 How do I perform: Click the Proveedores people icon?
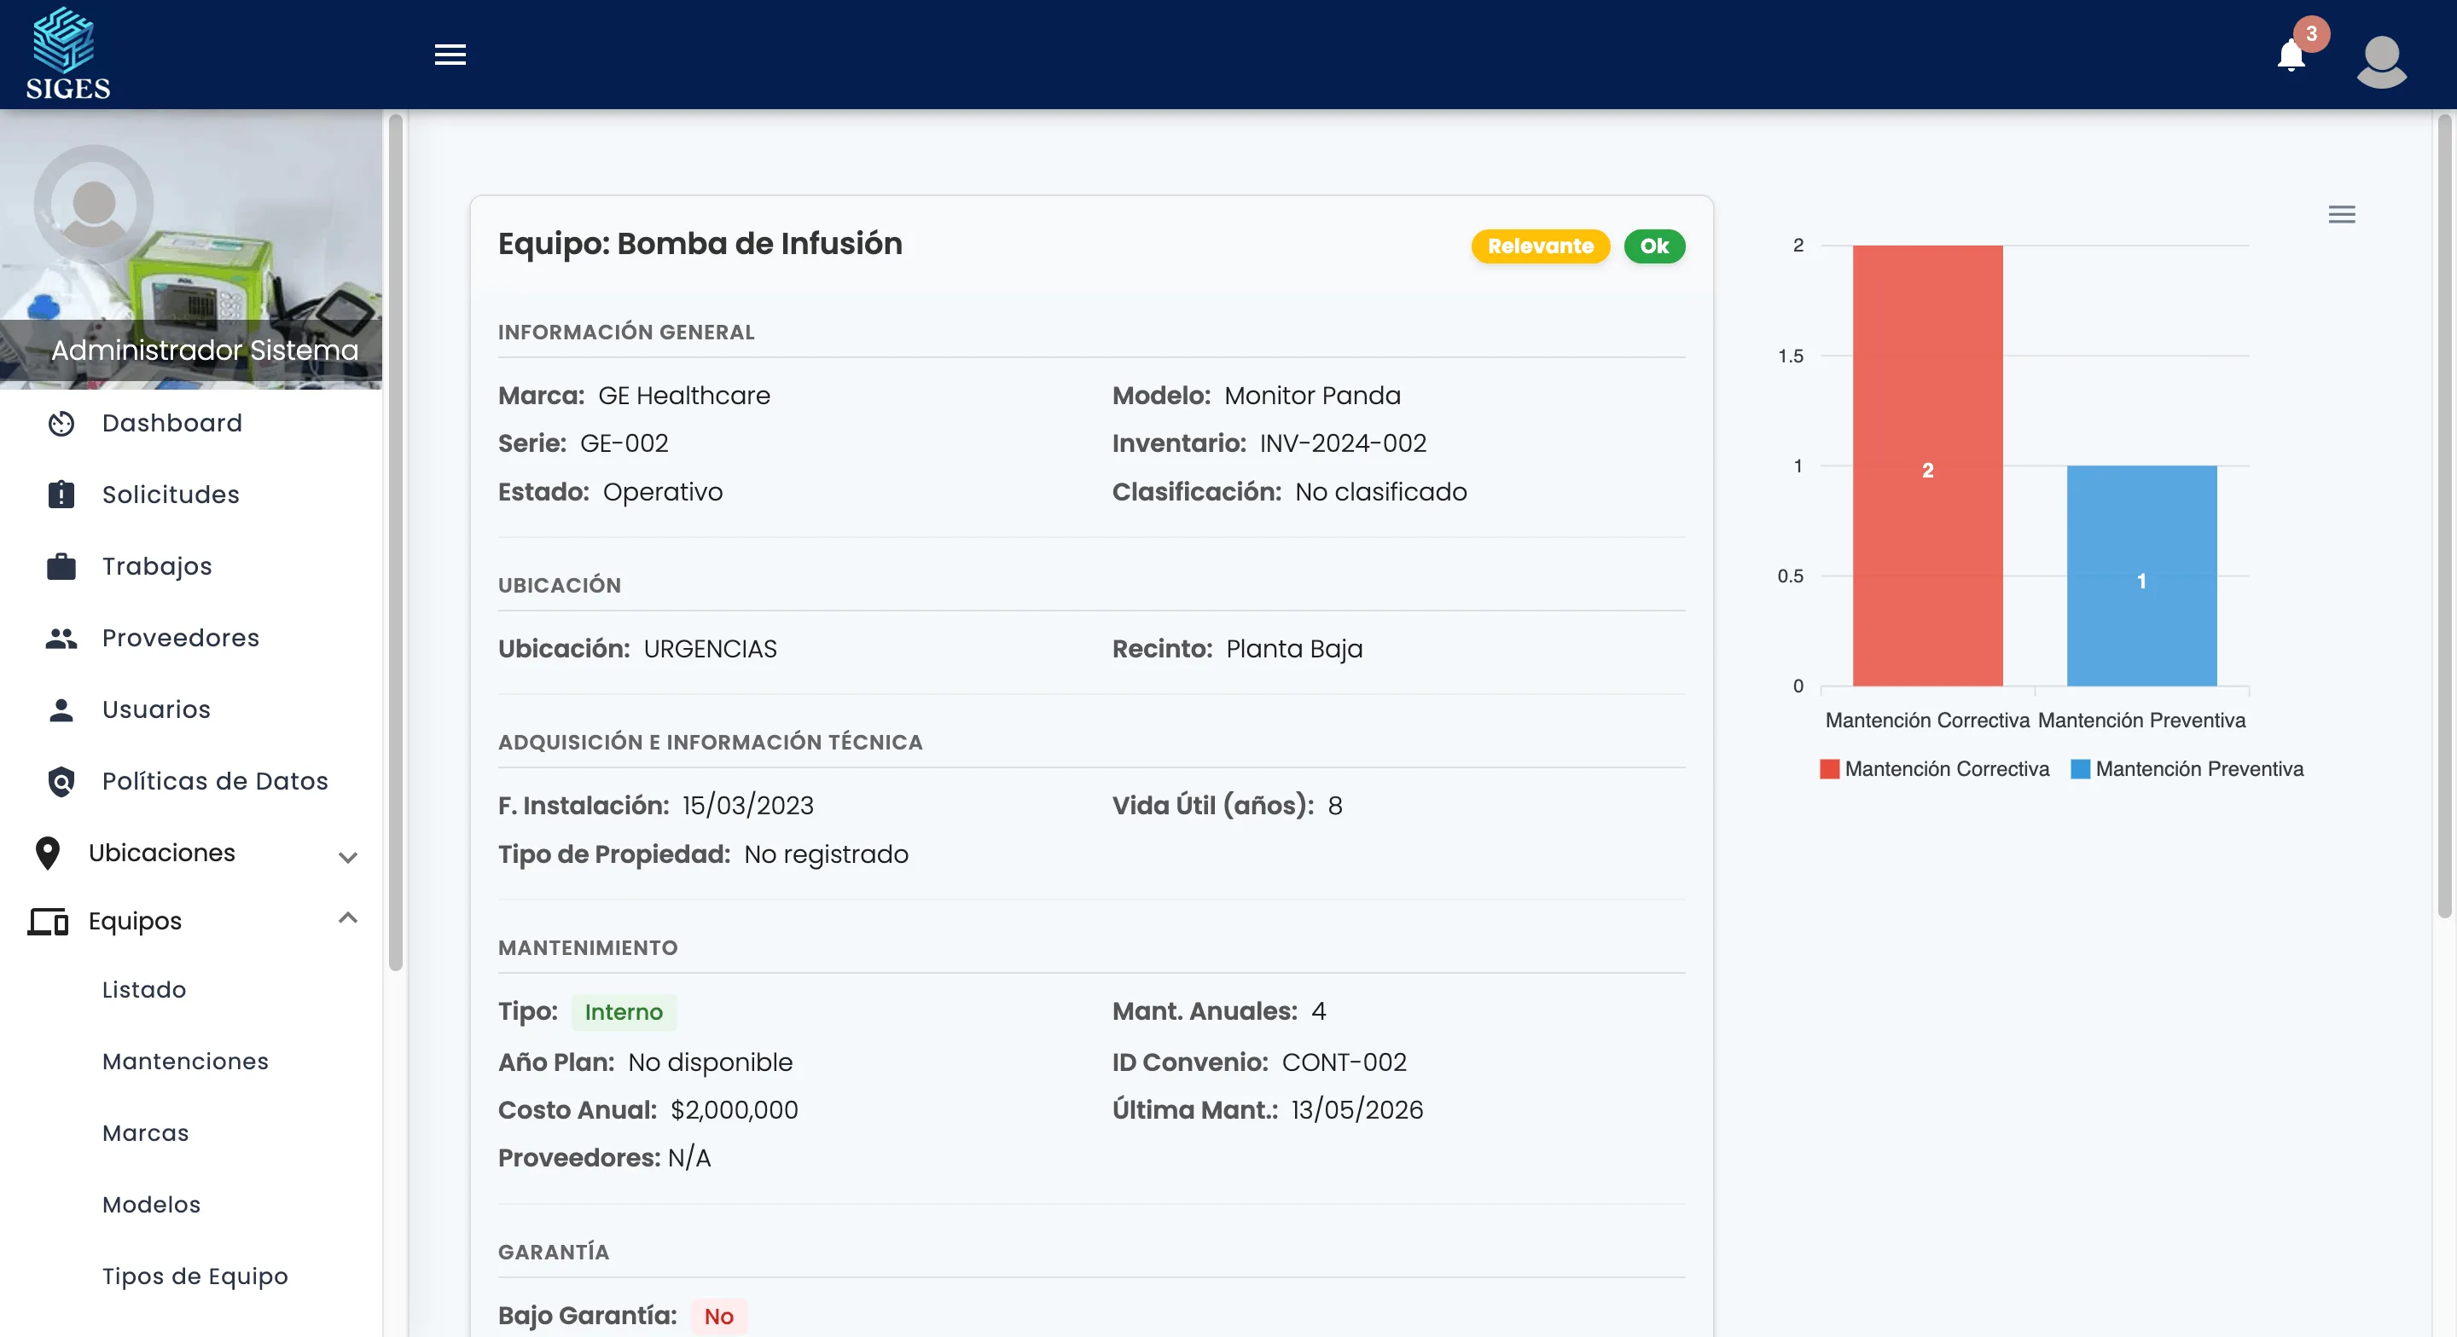coord(61,638)
